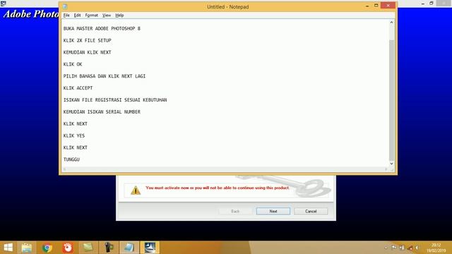Open the Action Center flag tray icon
452x254 pixels.
[394, 248]
